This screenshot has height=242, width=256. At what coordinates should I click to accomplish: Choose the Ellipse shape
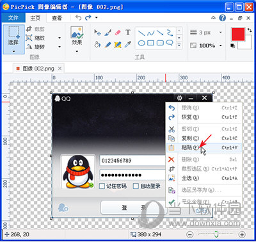coord(141,43)
